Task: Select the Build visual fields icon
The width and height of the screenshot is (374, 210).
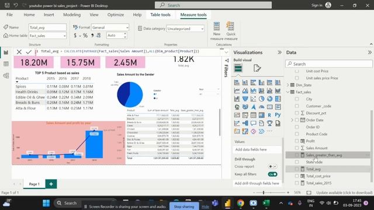Action: click(x=238, y=68)
